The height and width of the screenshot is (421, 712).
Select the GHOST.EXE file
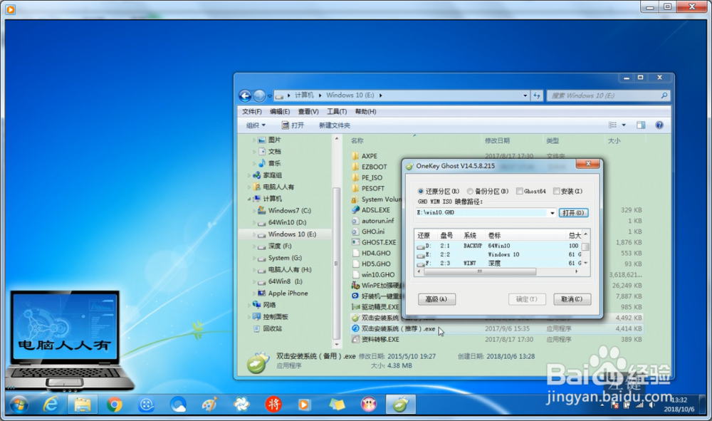point(378,242)
